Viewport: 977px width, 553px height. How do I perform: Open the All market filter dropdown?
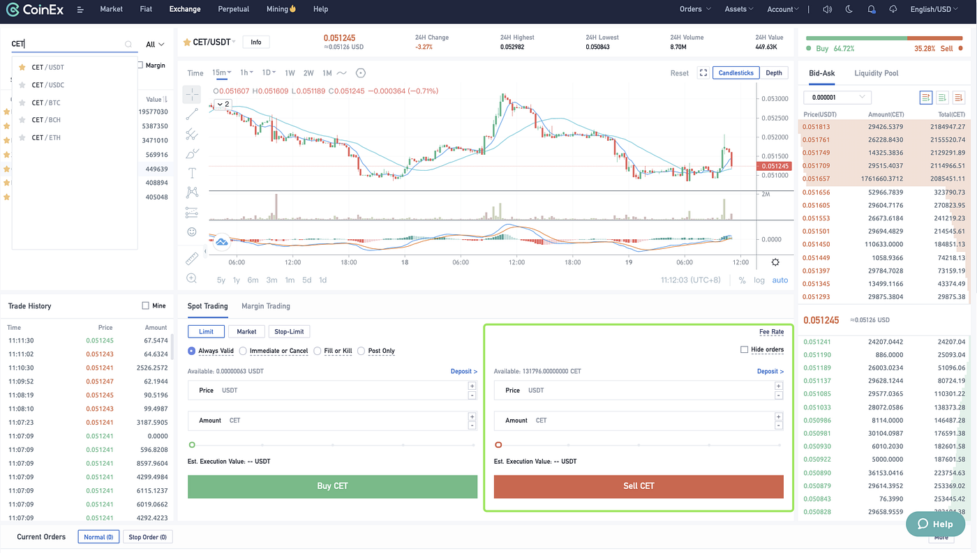click(x=155, y=44)
